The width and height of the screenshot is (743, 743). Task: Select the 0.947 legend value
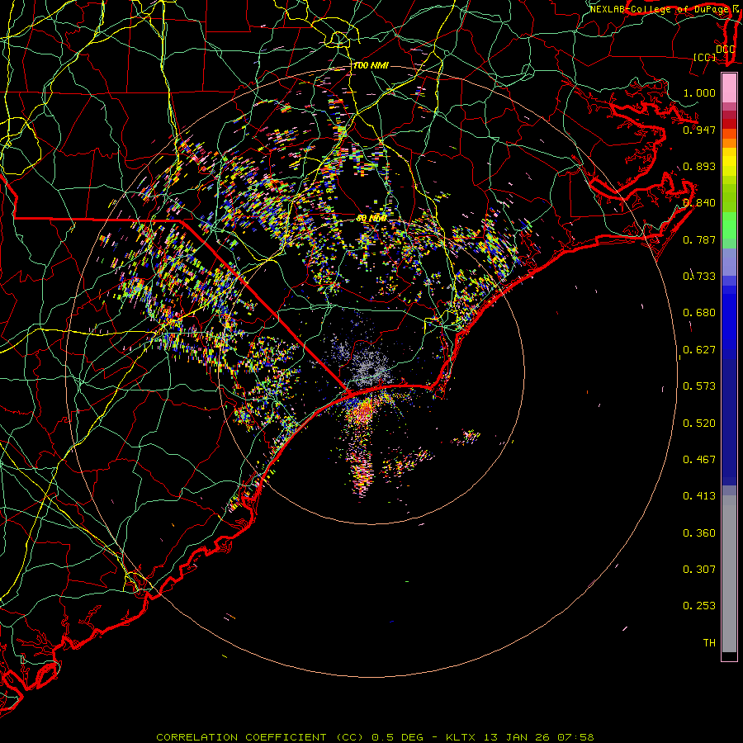coord(699,130)
